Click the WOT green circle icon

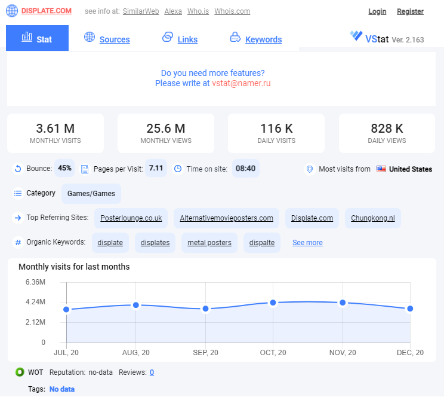click(20, 372)
